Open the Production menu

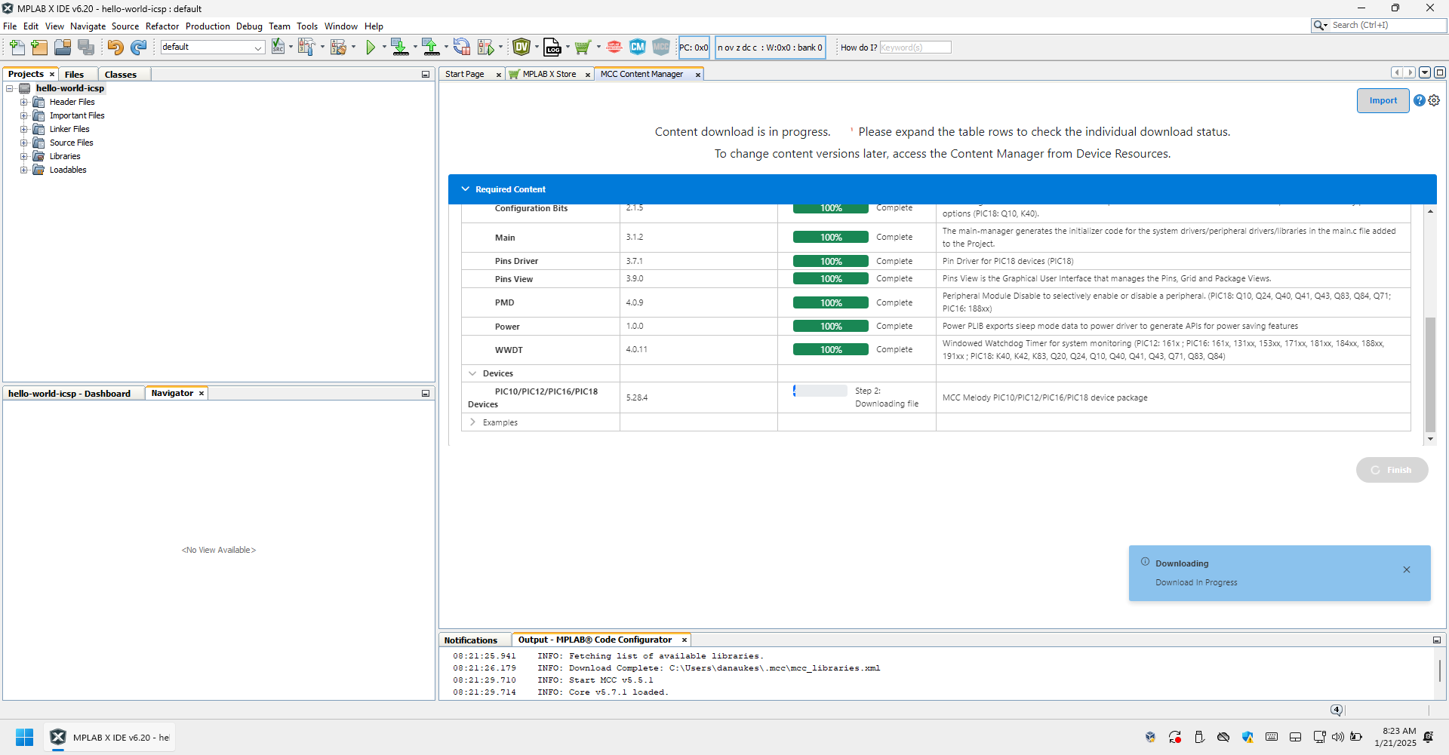[x=208, y=26]
